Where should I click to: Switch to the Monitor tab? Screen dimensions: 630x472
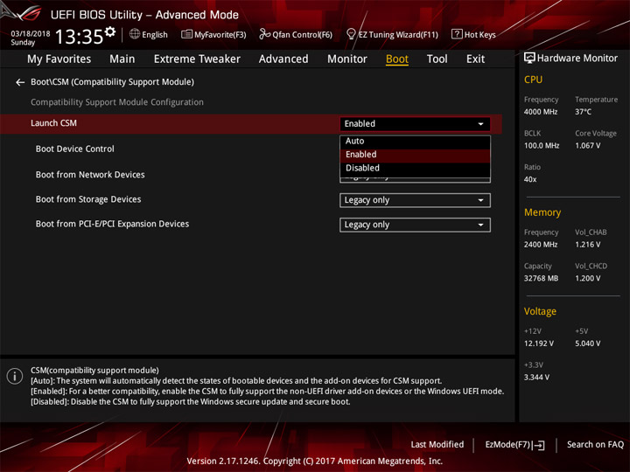pos(347,59)
